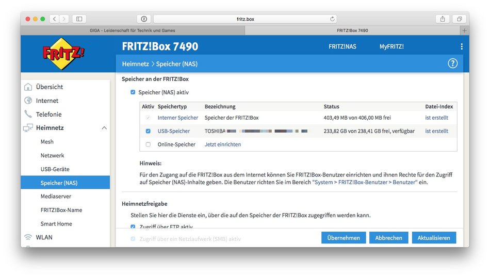This screenshot has width=490, height=277.
Task: Click the Safari sidebar toggle icon
Action: [x=79, y=19]
